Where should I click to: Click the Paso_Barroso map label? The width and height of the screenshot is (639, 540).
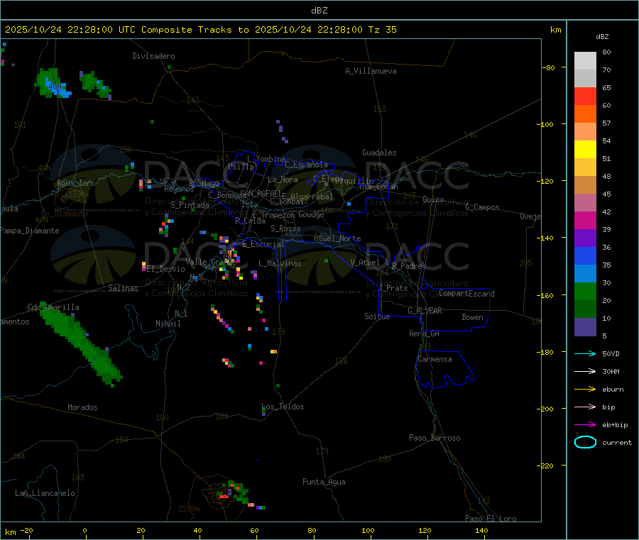pos(435,438)
